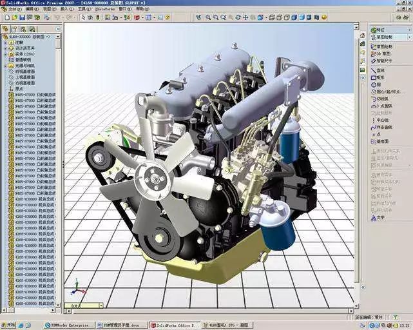Image resolution: width=413 pixels, height=330 pixels.
Task: Click the Smart Dimension (智能尺寸) tool
Action: click(381, 61)
